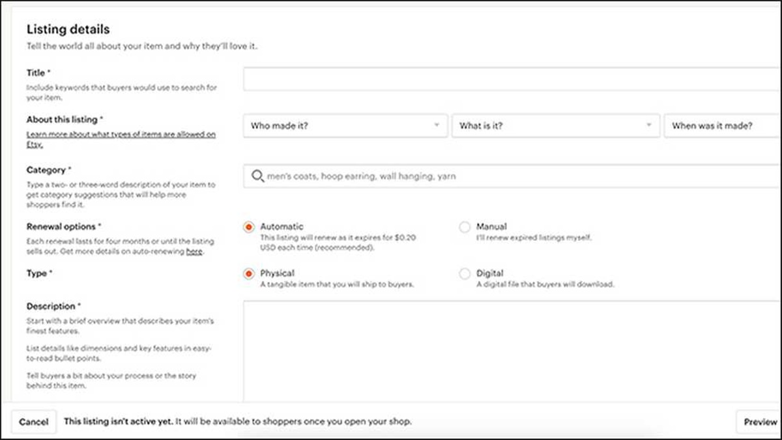
Task: Click the 'Category' field label
Action: click(46, 170)
